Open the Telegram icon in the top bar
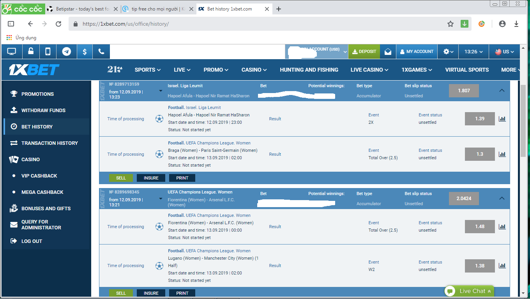The image size is (530, 299). click(x=67, y=51)
